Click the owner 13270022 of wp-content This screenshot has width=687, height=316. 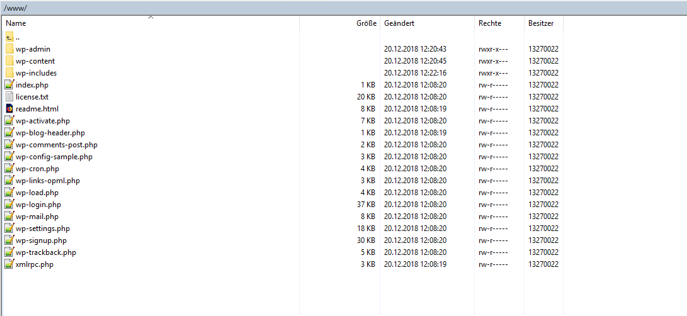tap(543, 61)
